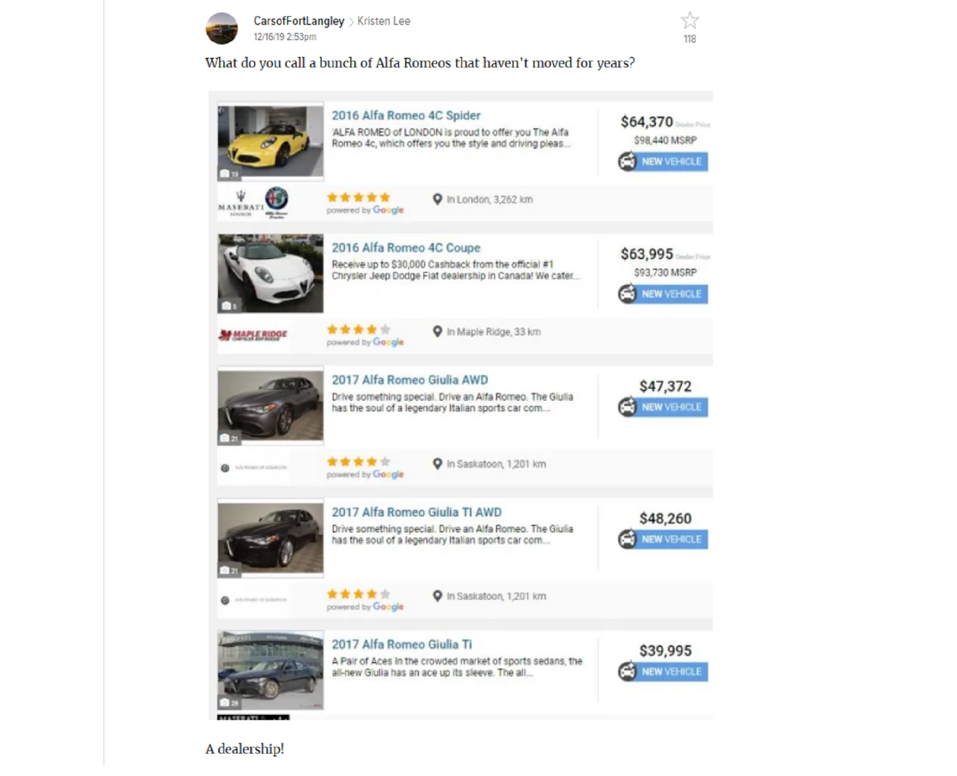Click the Saskatoon dealer logo under Giulia AWD
The image size is (957, 776).
click(x=254, y=468)
